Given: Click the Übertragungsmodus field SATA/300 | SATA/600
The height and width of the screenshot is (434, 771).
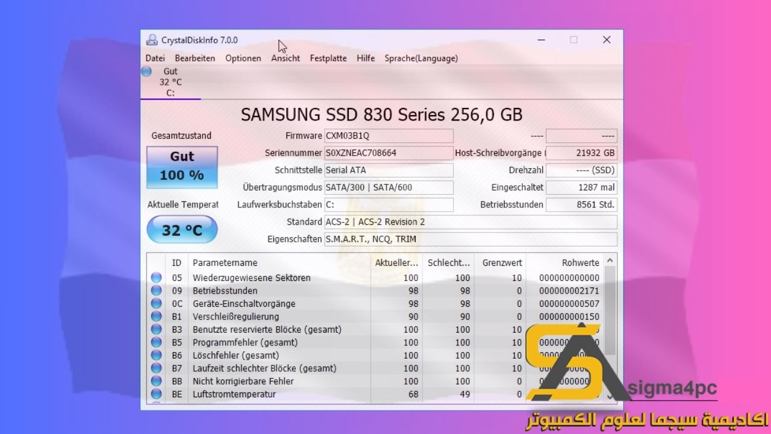Looking at the screenshot, I should [x=389, y=187].
